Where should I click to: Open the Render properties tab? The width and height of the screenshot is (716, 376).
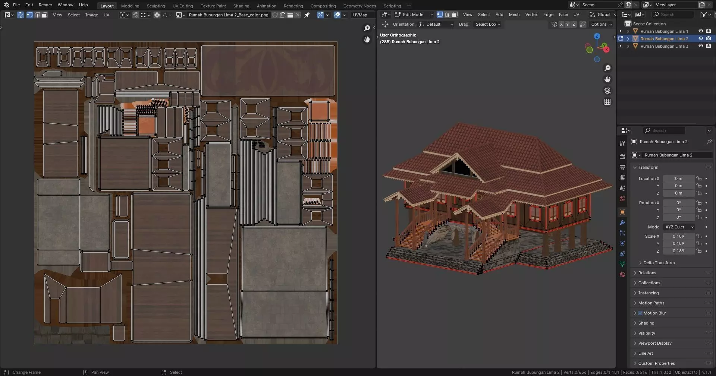pos(622,157)
